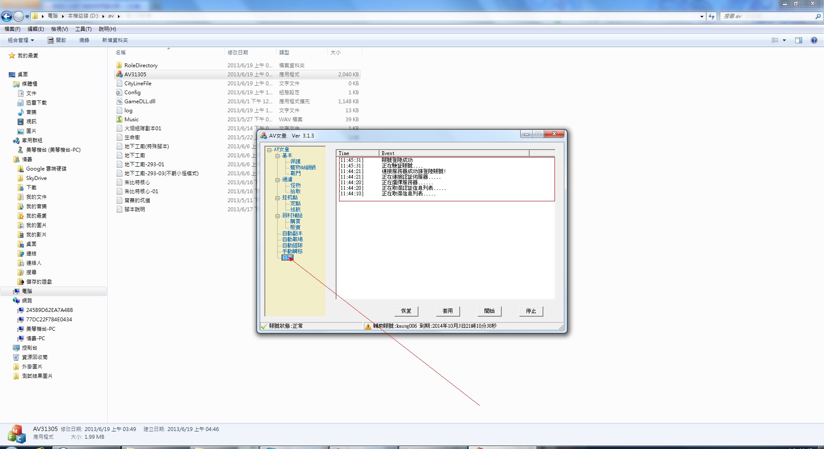Toggle the preview pane icon
The width and height of the screenshot is (824, 449).
pyautogui.click(x=799, y=40)
